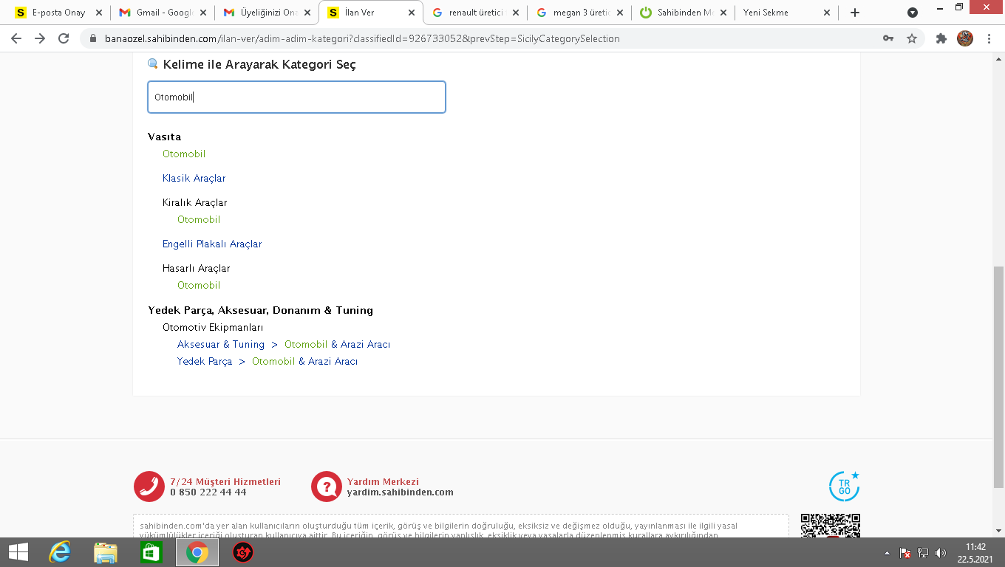Switch to the Üyeliğinizi Ona tab
Image resolution: width=1005 pixels, height=567 pixels.
268,13
